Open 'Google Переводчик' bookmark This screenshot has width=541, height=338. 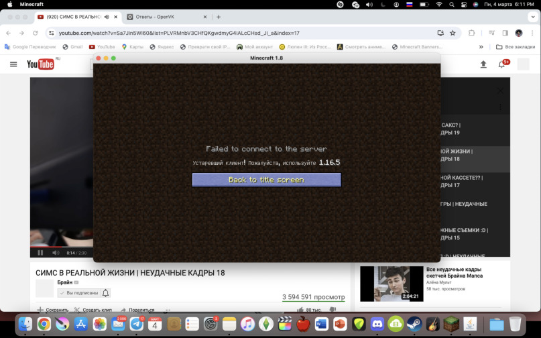pos(30,47)
